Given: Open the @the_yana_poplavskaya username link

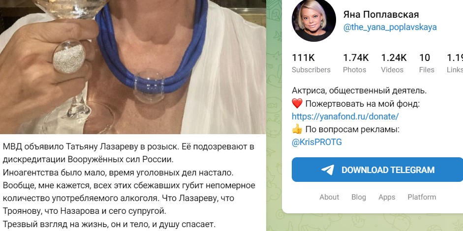Looking at the screenshot, I should click(x=390, y=27).
